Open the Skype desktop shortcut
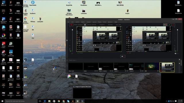Screen dimensions: 184x103 pos(3,28)
